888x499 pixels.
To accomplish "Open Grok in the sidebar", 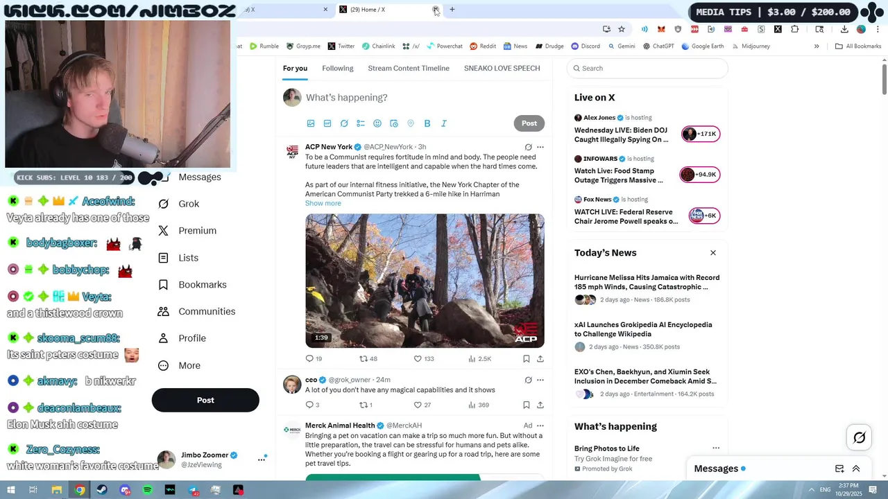I will 178,204.
